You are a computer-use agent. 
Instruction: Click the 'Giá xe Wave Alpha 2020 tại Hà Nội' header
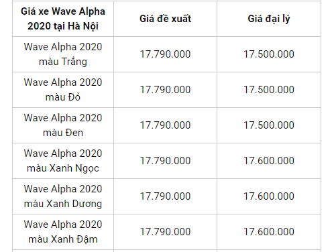(x=63, y=19)
